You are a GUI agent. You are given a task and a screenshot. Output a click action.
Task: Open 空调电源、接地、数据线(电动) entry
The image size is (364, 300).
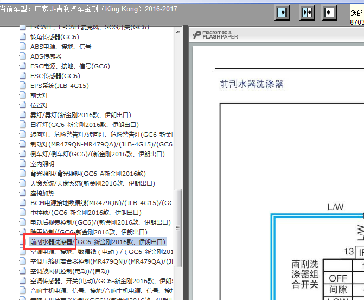pos(101,252)
